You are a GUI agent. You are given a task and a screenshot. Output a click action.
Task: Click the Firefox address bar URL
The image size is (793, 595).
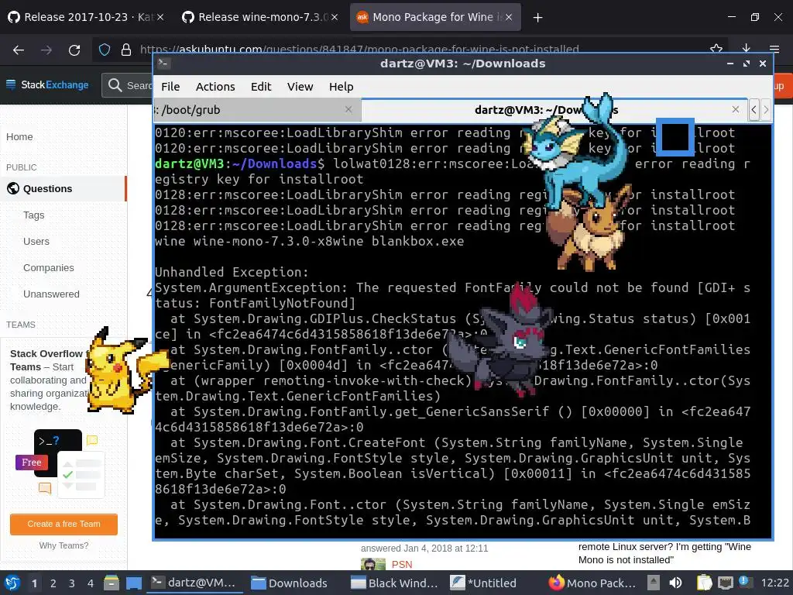coord(359,49)
